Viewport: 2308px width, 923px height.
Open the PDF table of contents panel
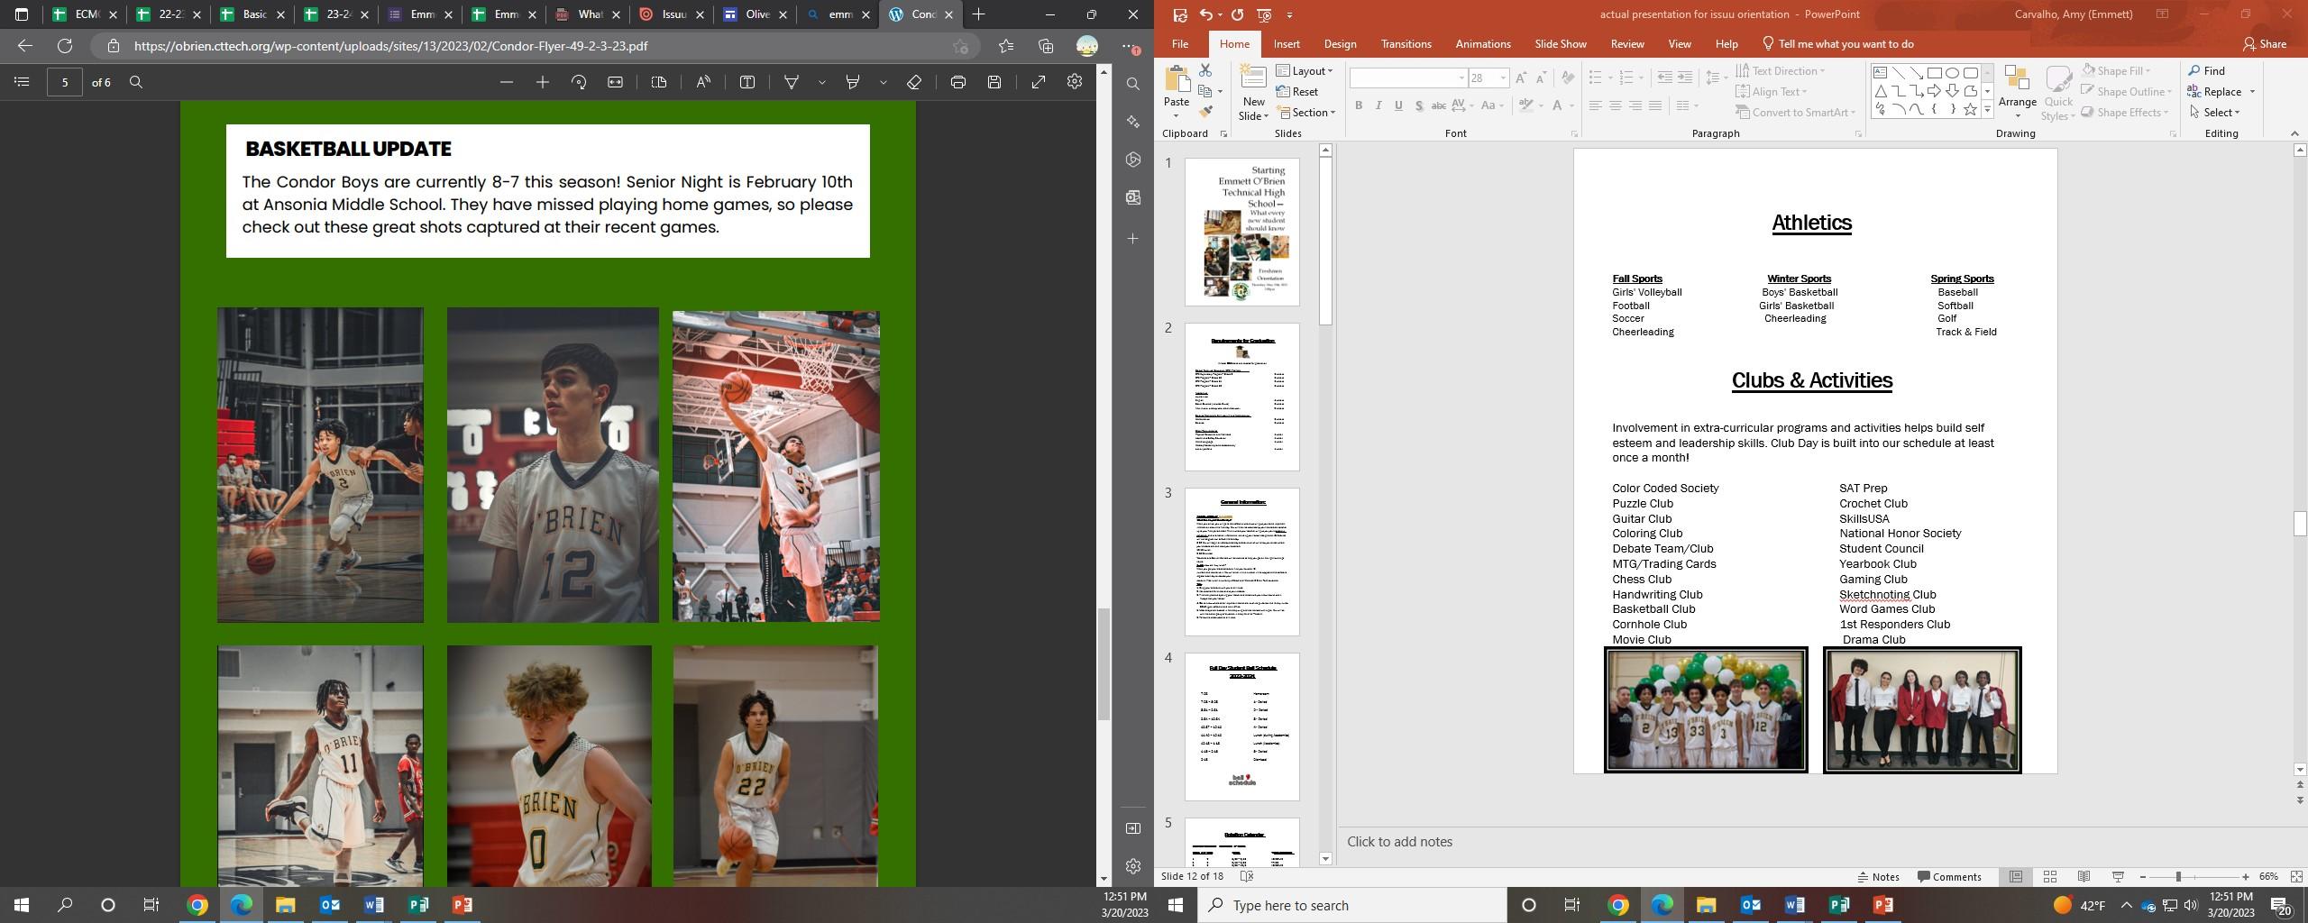coord(23,82)
